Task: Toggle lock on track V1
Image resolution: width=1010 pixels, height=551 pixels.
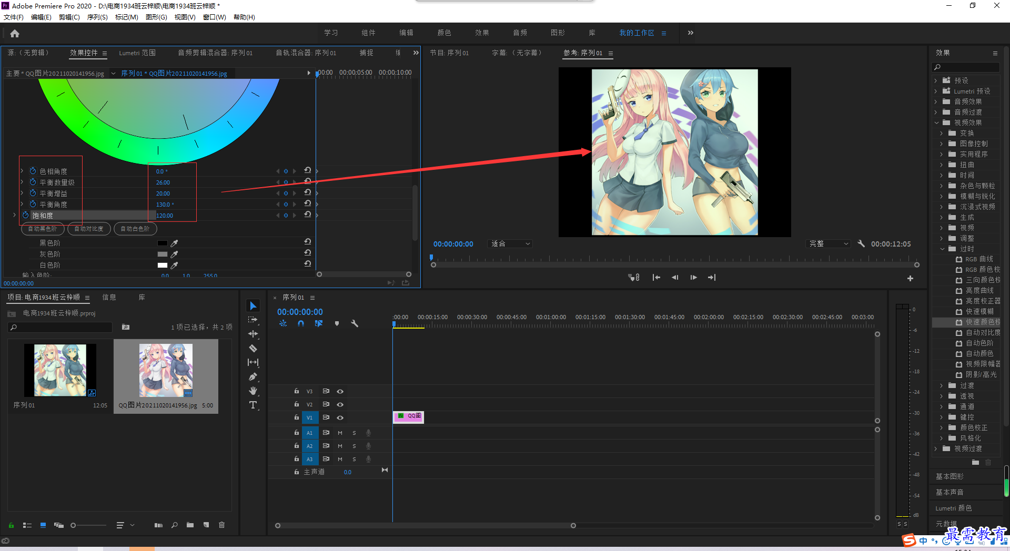Action: [297, 417]
